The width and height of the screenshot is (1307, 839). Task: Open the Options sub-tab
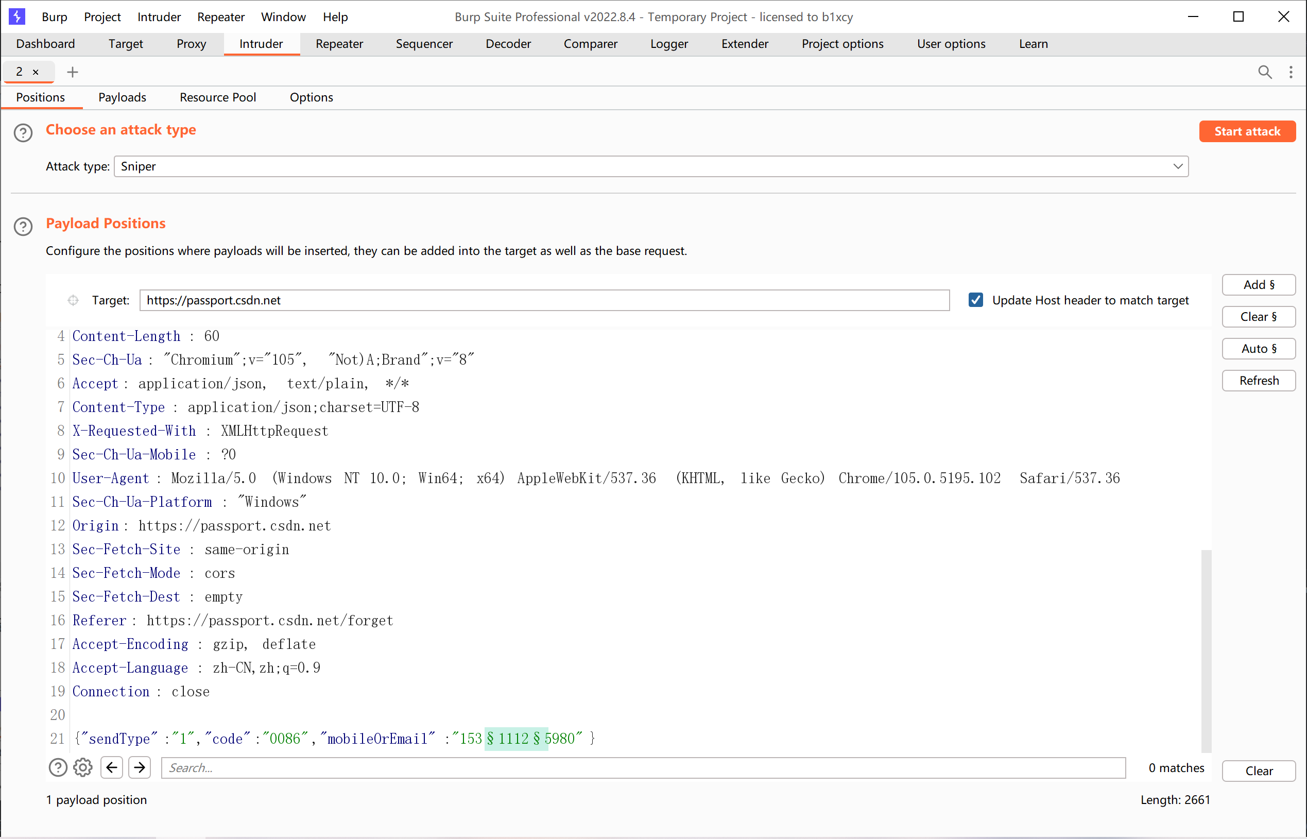point(311,97)
